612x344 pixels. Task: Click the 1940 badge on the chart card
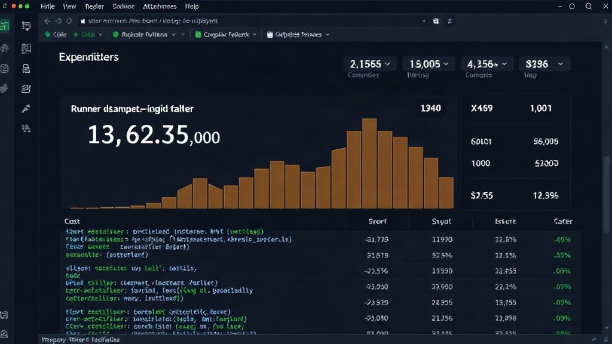(430, 108)
